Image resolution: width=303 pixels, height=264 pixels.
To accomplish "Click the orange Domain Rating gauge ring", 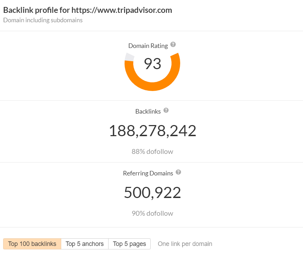I will [152, 86].
